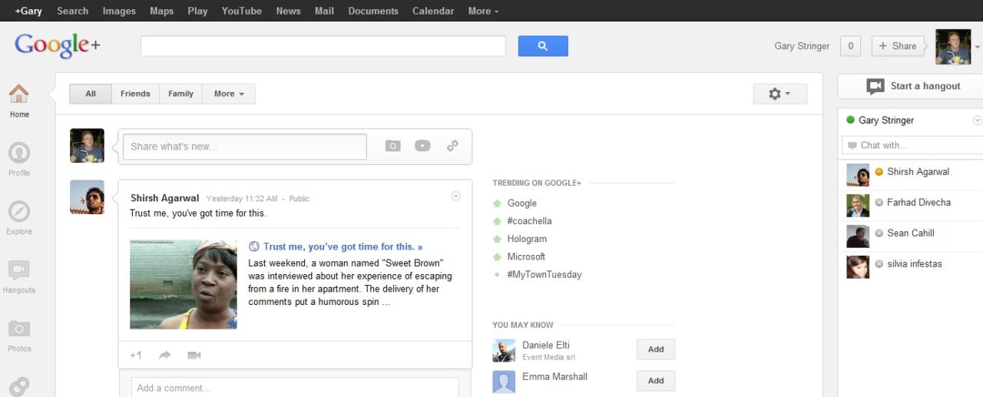Attach a photo using the camera icon
983x397 pixels.
coord(393,146)
